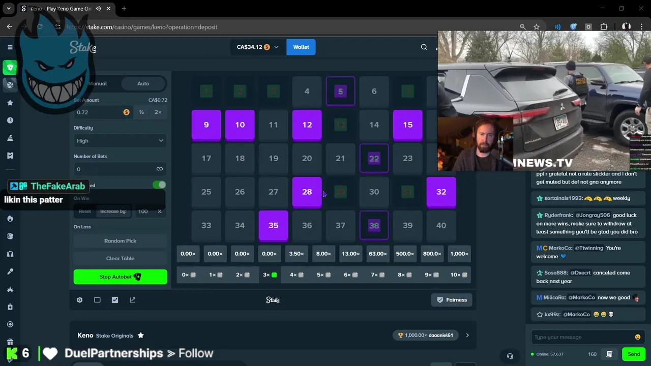Screen dimensions: 651x366
Task: Open Challenges mountain-flag sidebar icon
Action: click(x=10, y=138)
